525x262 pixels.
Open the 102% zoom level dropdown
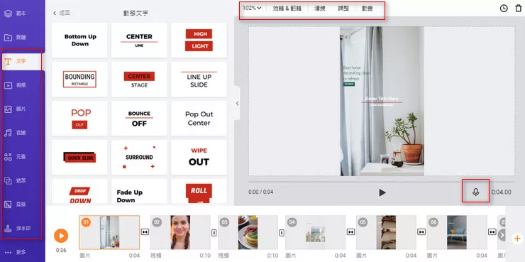coord(252,8)
